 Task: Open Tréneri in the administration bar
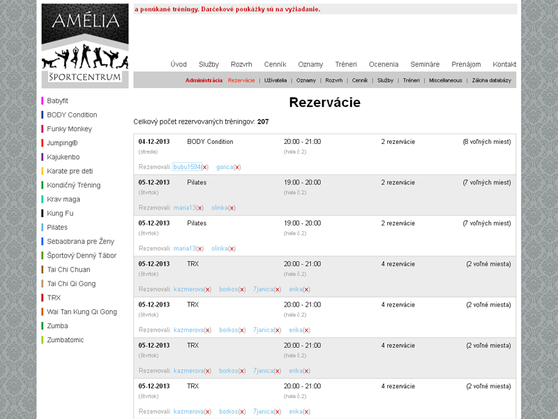(412, 80)
